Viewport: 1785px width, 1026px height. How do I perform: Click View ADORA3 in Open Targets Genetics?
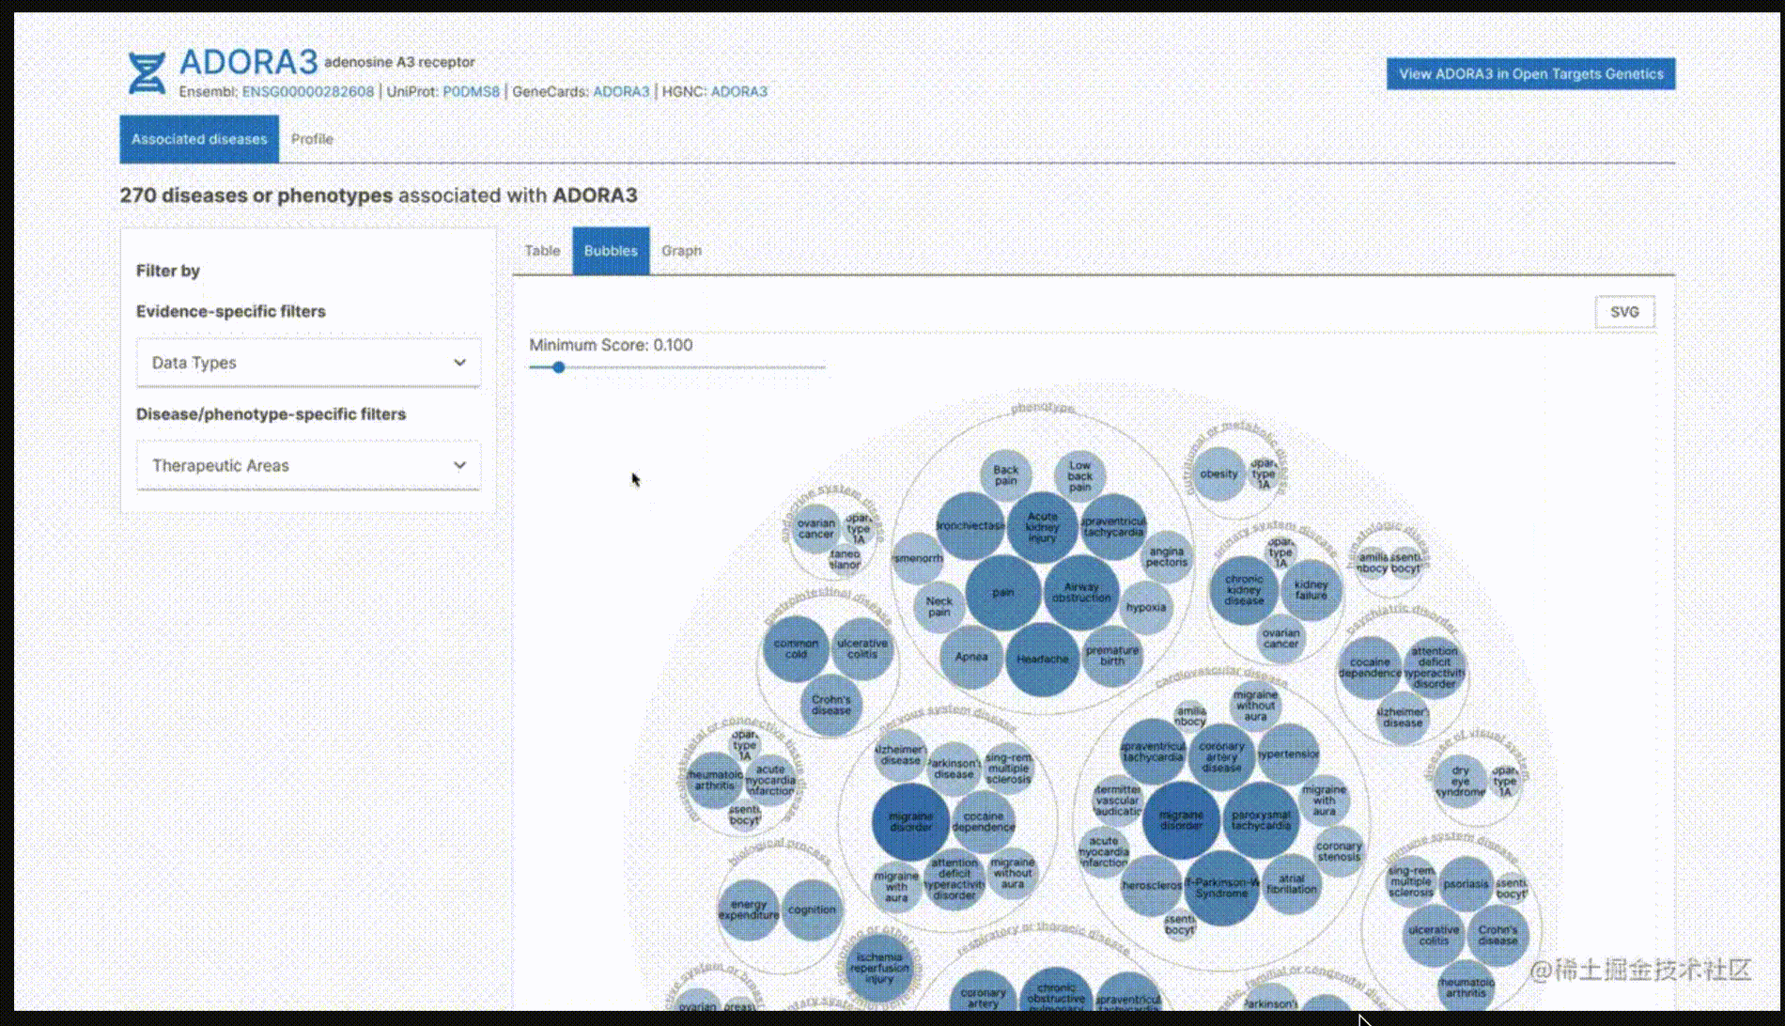pos(1530,74)
